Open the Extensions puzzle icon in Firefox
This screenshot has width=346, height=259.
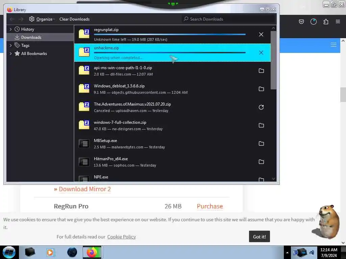click(x=326, y=22)
